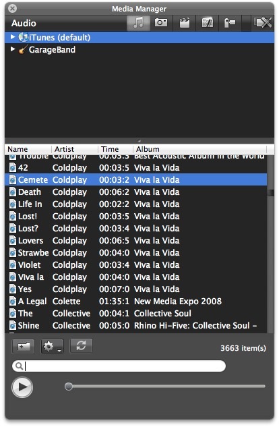Expand the GarageBand source
The height and width of the screenshot is (427, 279).
[12, 49]
